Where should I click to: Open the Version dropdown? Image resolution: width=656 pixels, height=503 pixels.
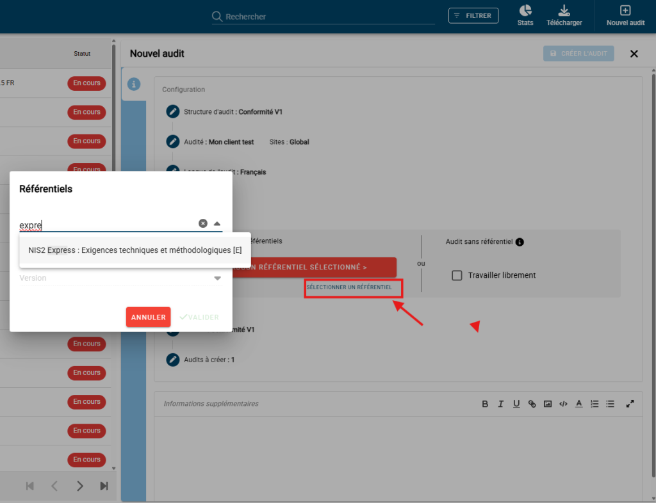217,278
